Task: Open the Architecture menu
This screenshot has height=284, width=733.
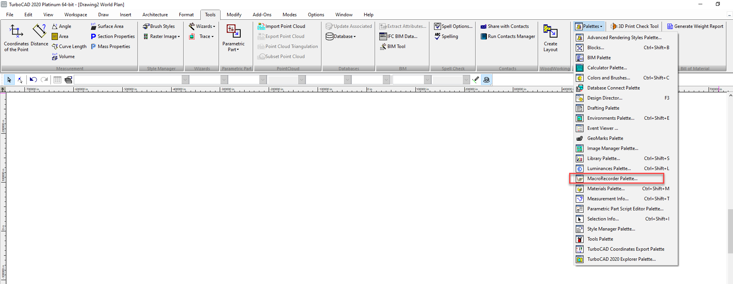Action: click(155, 15)
